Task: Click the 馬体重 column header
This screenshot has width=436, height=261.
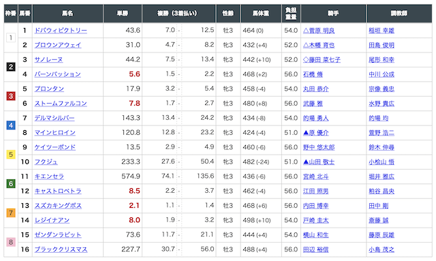Action: click(261, 14)
